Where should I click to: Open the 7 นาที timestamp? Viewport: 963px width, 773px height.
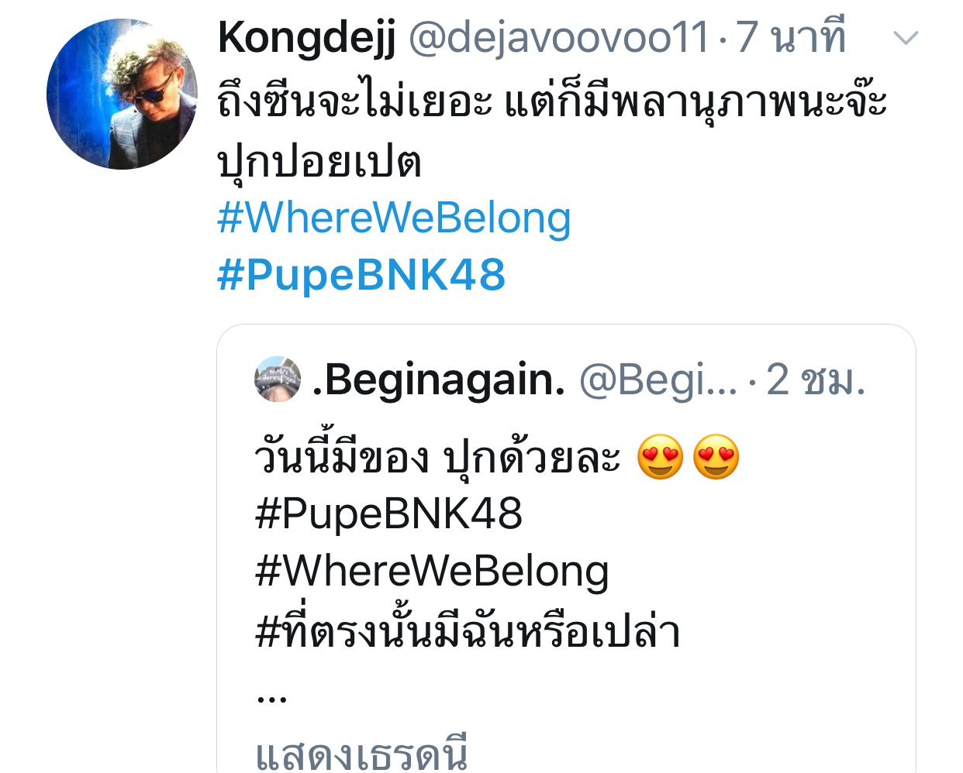tap(791, 37)
